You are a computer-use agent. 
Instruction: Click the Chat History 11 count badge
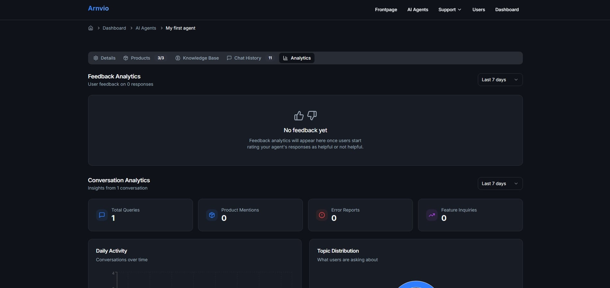pyautogui.click(x=270, y=58)
